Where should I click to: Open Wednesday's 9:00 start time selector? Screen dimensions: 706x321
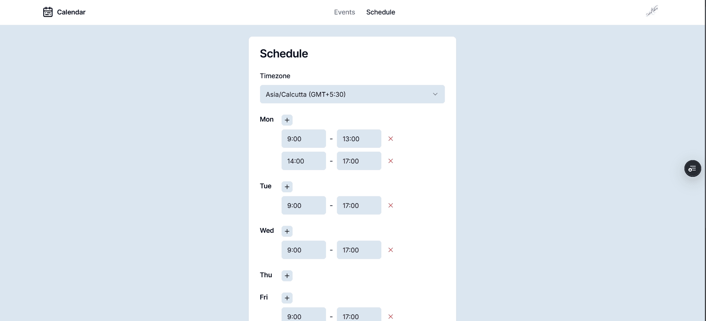click(x=303, y=250)
